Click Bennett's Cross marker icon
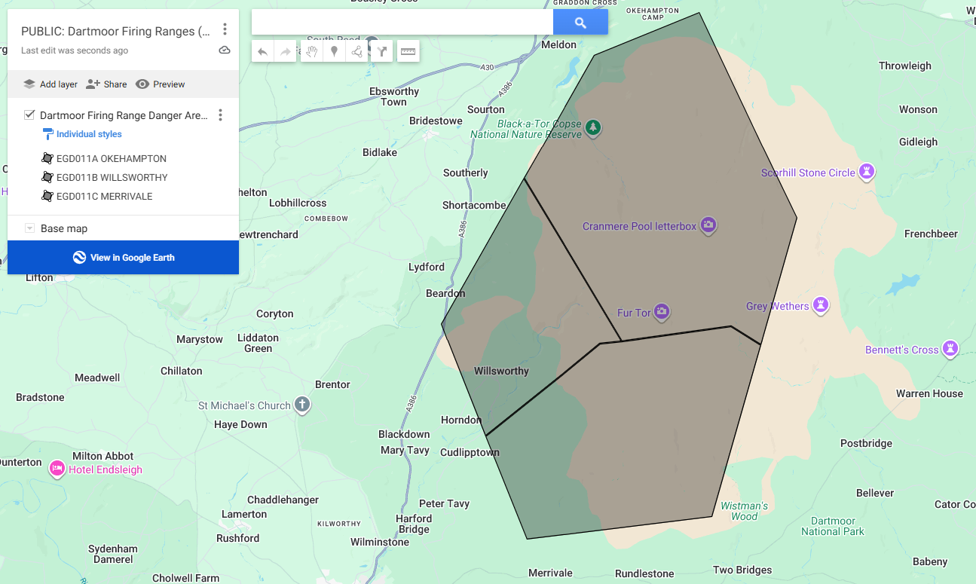The image size is (976, 584). pyautogui.click(x=950, y=349)
